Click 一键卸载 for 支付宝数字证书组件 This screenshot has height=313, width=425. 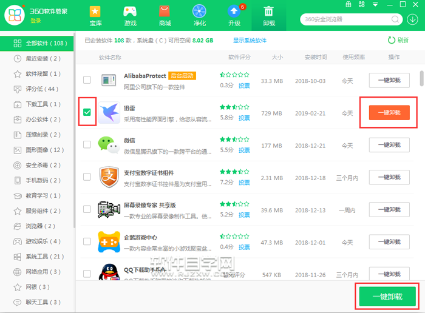[x=389, y=177]
